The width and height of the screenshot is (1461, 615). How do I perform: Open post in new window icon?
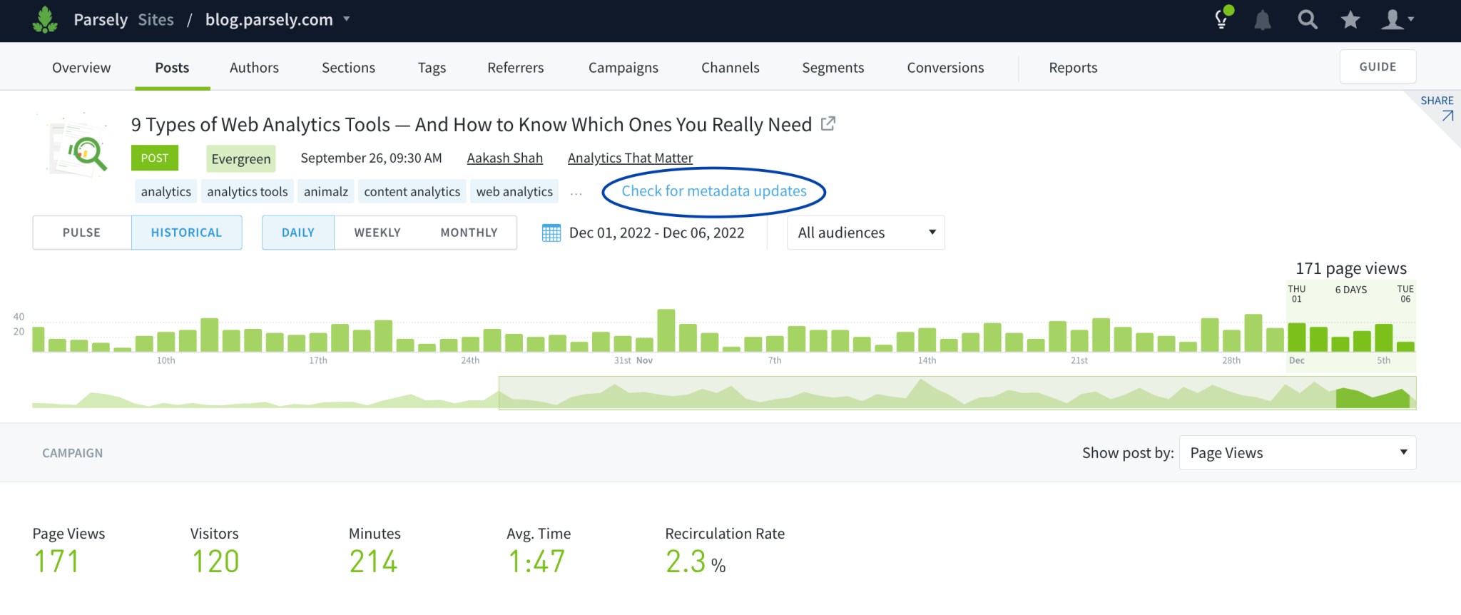pyautogui.click(x=828, y=124)
